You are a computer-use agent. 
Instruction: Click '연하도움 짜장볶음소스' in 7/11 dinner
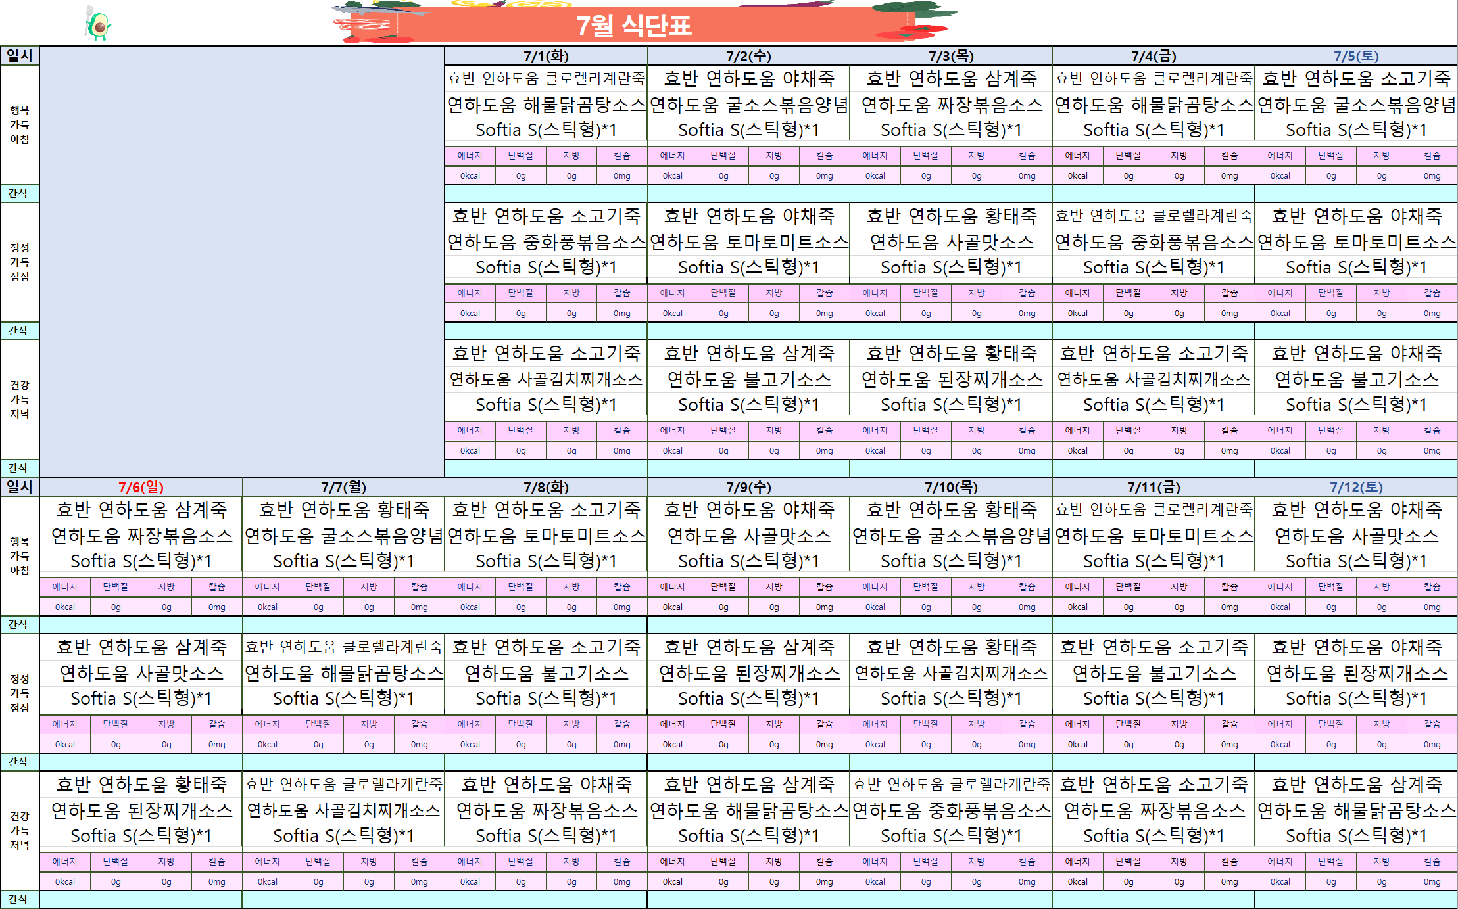pyautogui.click(x=1154, y=810)
